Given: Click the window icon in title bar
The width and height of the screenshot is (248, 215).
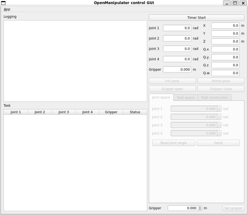Looking at the screenshot, I should tap(3, 3).
